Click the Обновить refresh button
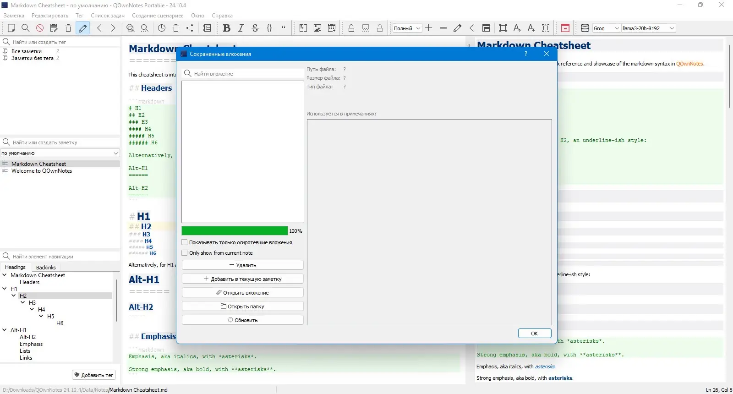This screenshot has height=394, width=733. click(x=243, y=320)
